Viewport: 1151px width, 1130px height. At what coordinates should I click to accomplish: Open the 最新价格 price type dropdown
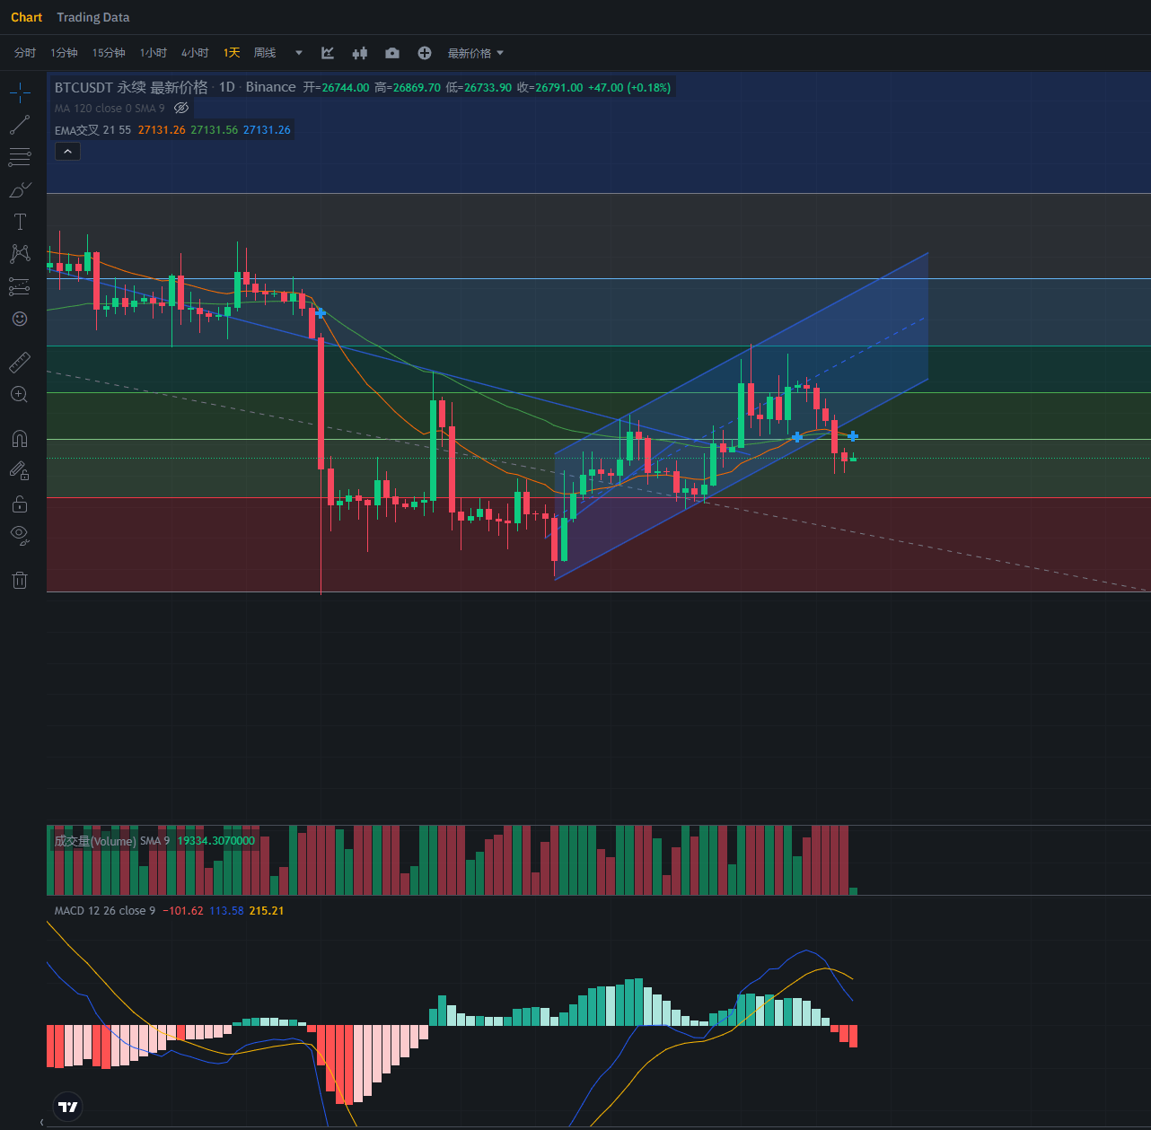[476, 53]
